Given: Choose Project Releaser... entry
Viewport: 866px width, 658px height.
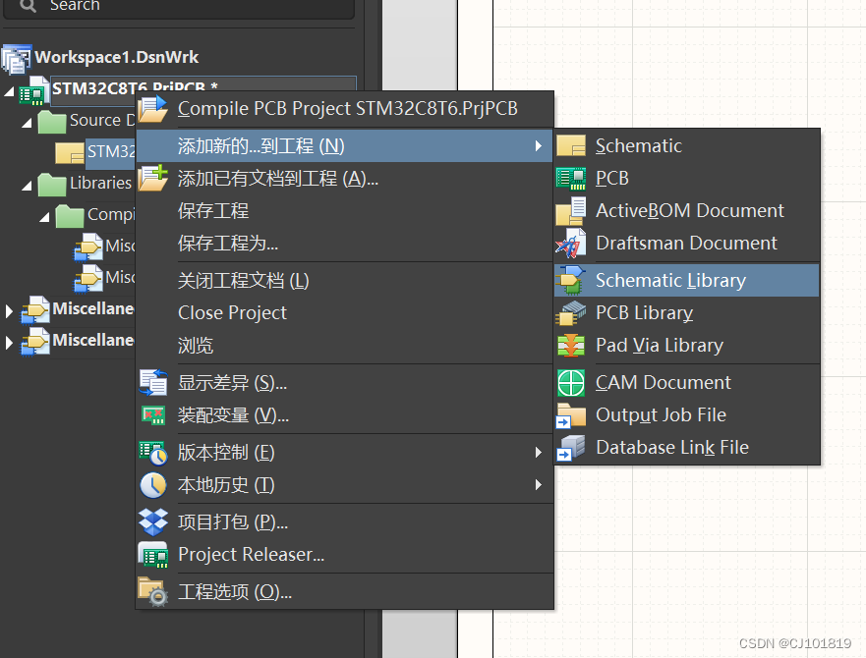Looking at the screenshot, I should 345,555.
